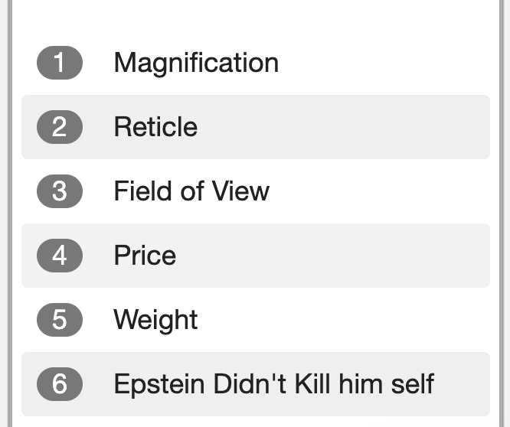510x427 pixels.
Task: Click white space right of Weight text
Action: pos(343,320)
